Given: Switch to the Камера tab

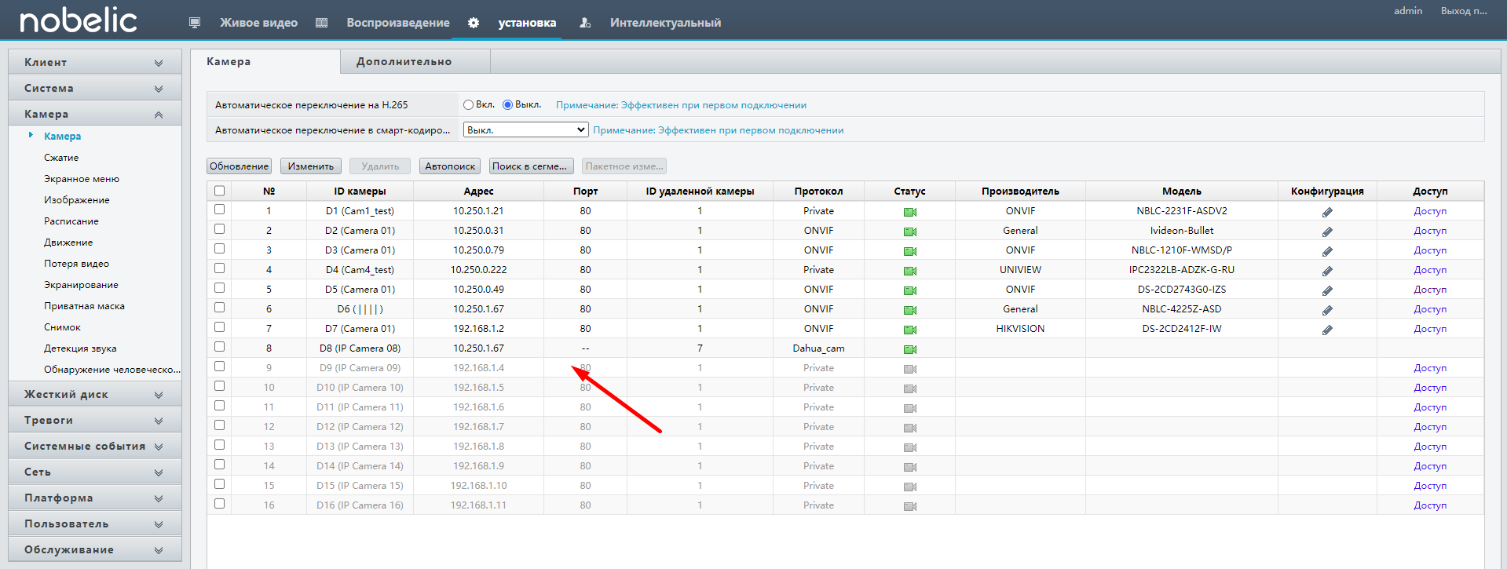Looking at the screenshot, I should (265, 61).
